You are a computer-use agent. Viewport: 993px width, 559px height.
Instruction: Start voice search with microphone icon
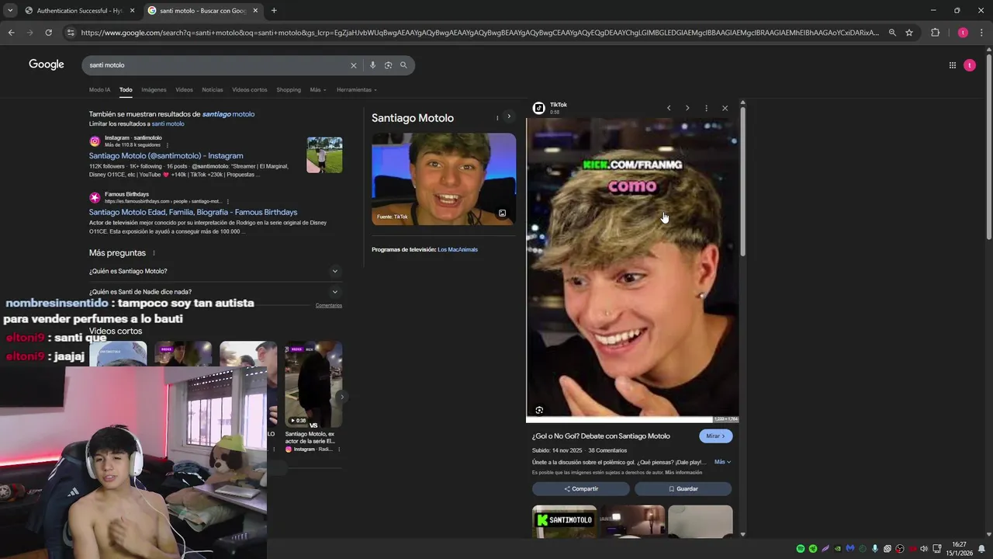point(373,65)
